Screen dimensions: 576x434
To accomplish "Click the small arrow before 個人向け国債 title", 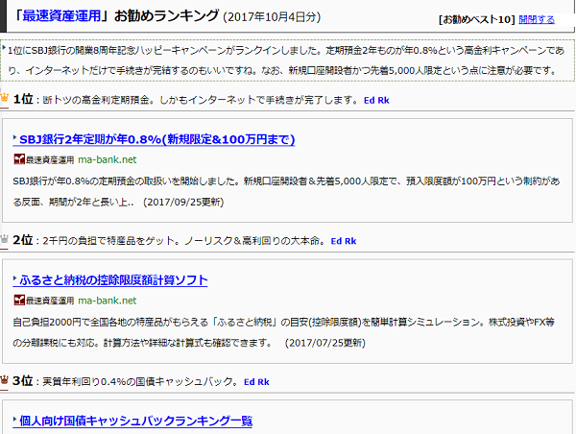I will pyautogui.click(x=14, y=420).
